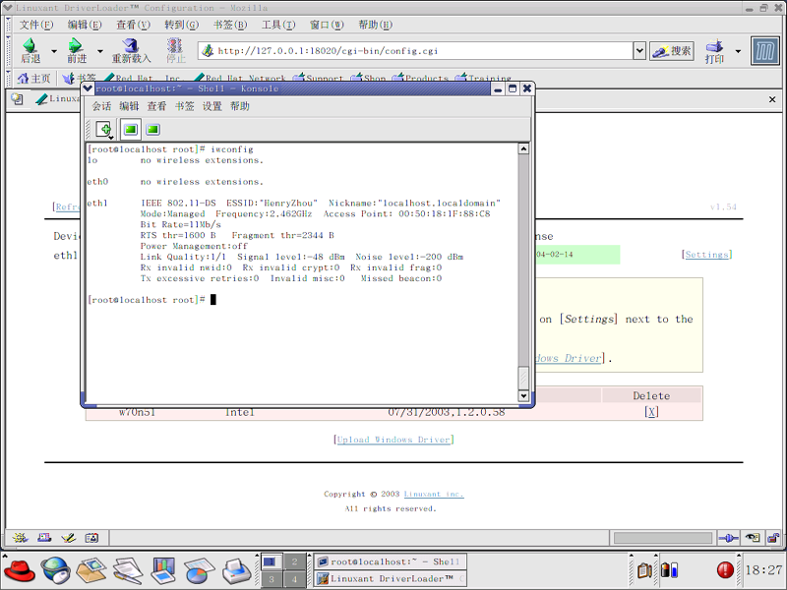The height and width of the screenshot is (590, 787).
Task: Open Konsole's 会话 menu
Action: [x=101, y=106]
